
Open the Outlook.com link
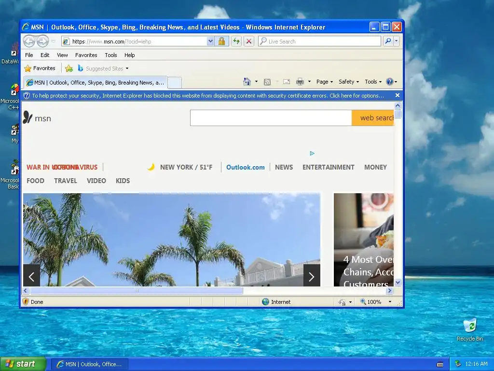click(x=246, y=167)
